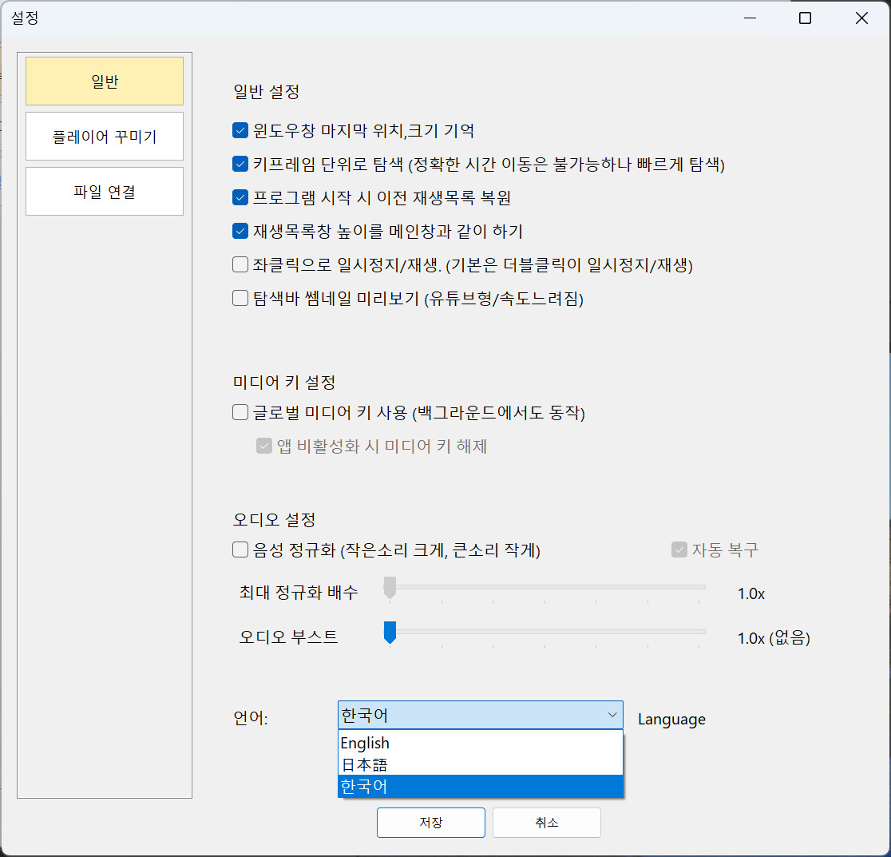
Task: Open the 파일 연결 tab
Action: point(105,192)
